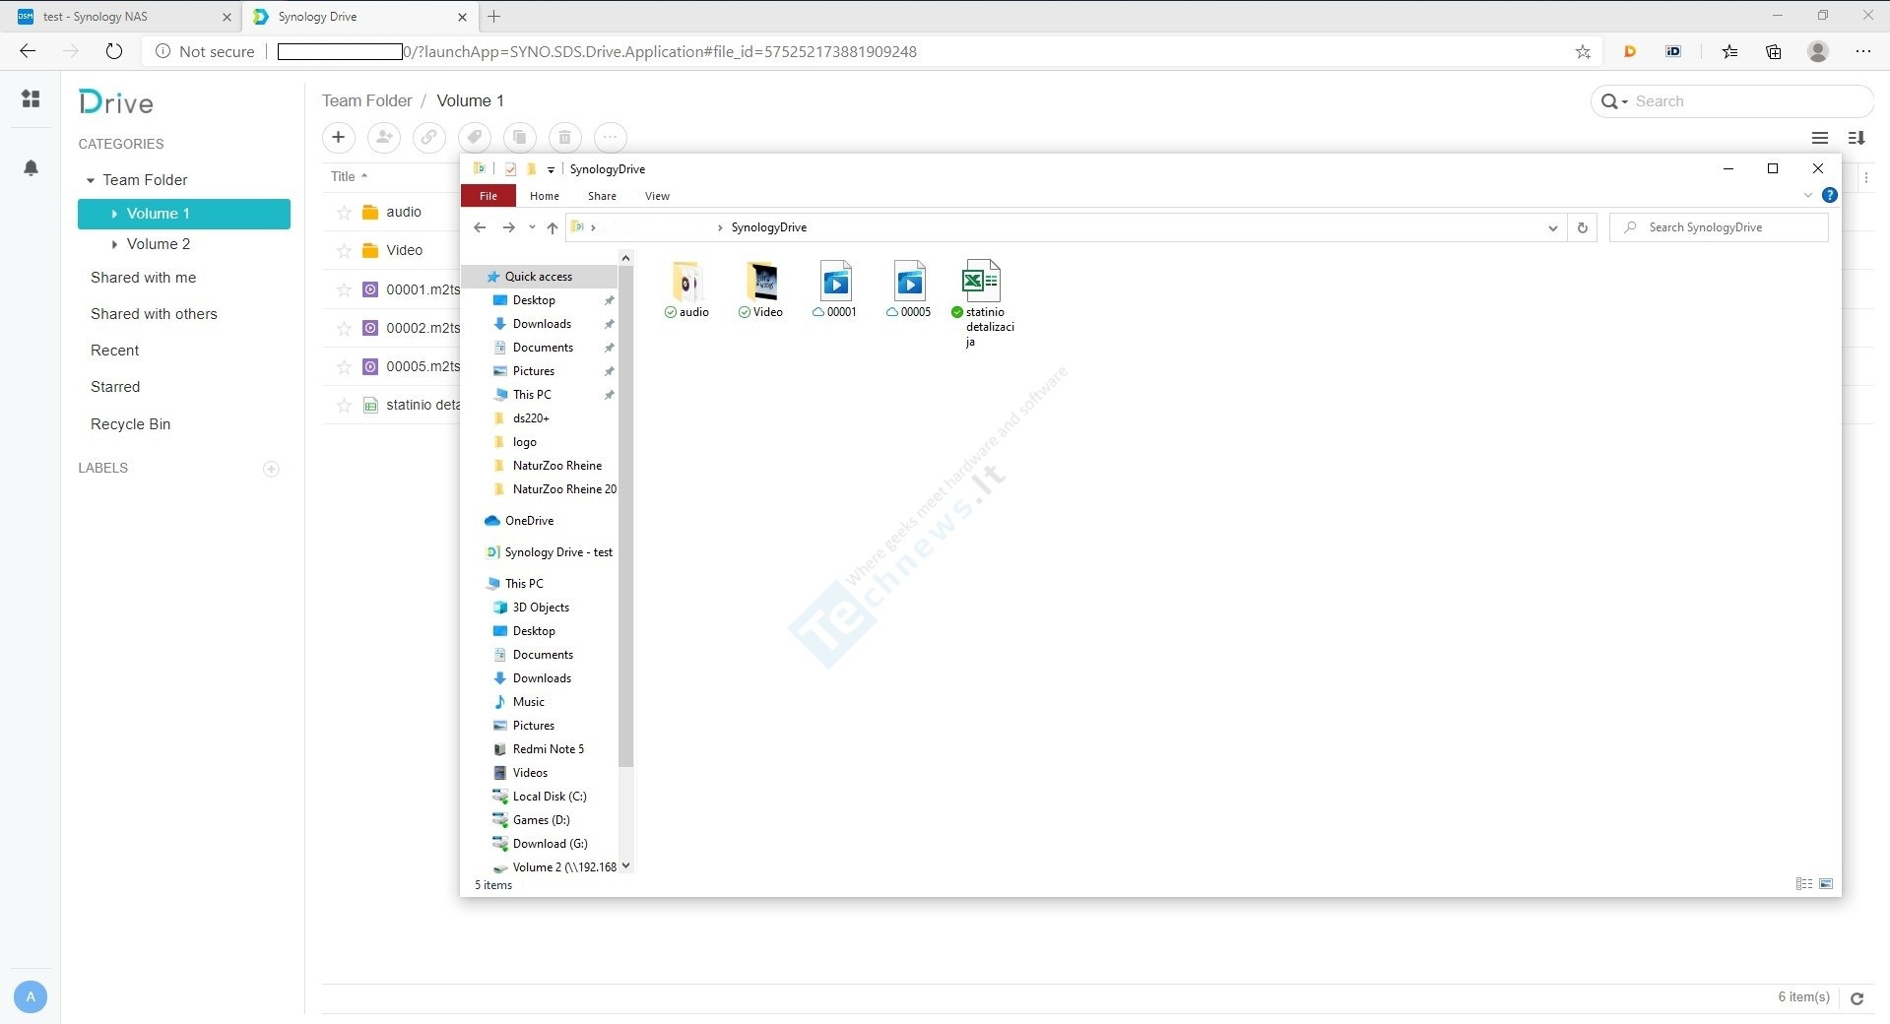
Task: Click the Get link icon in Drive toolbar
Action: [x=428, y=137]
